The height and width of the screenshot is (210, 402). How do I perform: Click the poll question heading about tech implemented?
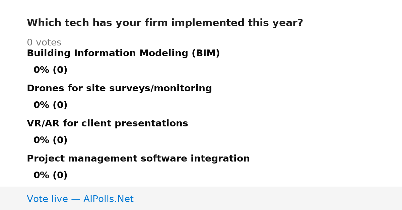[165, 23]
